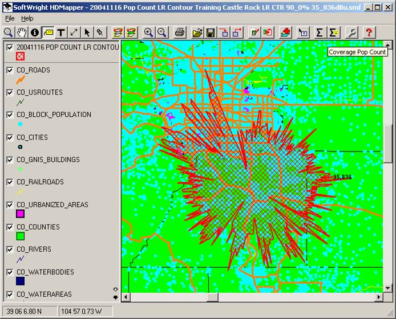This screenshot has width=396, height=319.
Task: Click latitude readout 39 06 6.80 N
Action: [x=24, y=312]
